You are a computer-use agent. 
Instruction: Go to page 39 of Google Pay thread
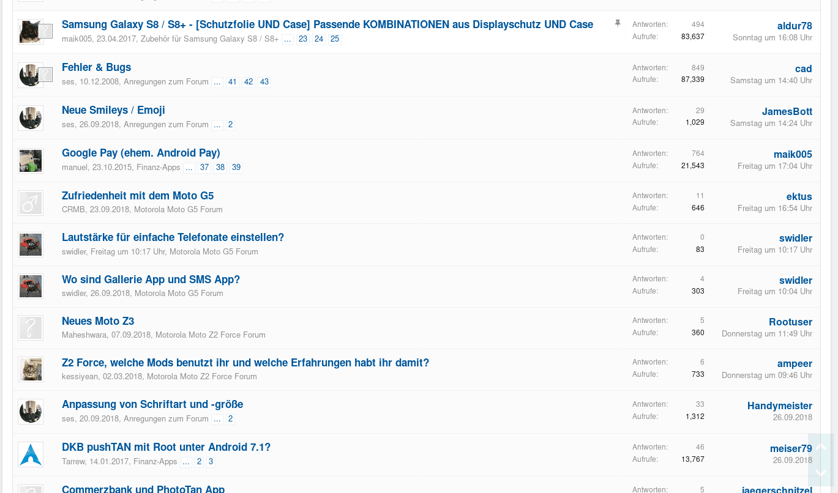(236, 168)
